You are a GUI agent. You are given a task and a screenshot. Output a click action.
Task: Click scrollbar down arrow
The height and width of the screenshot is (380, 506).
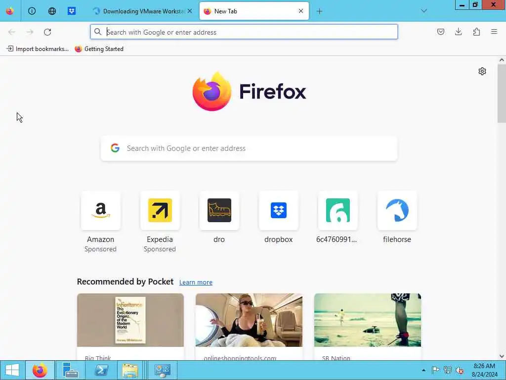click(502, 356)
